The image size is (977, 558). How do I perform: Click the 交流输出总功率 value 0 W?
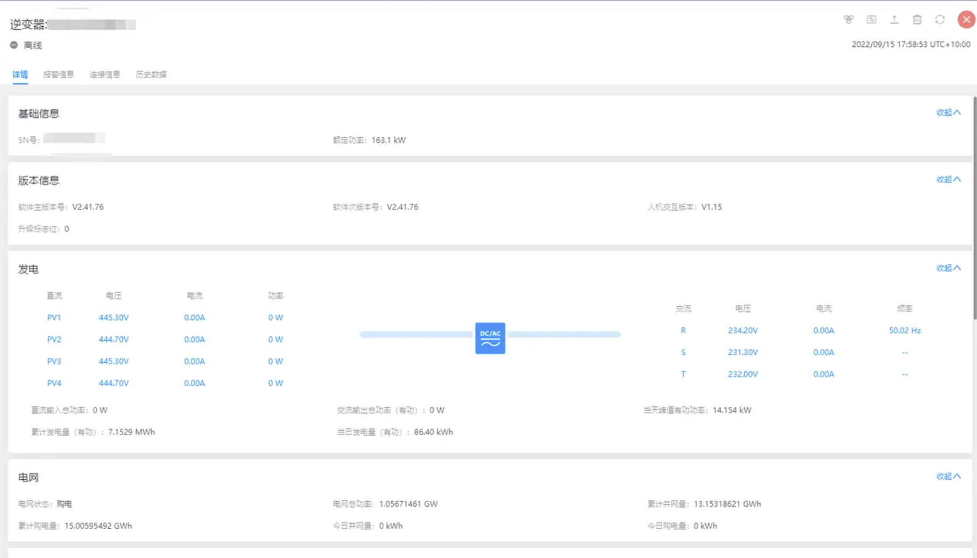[x=437, y=410]
